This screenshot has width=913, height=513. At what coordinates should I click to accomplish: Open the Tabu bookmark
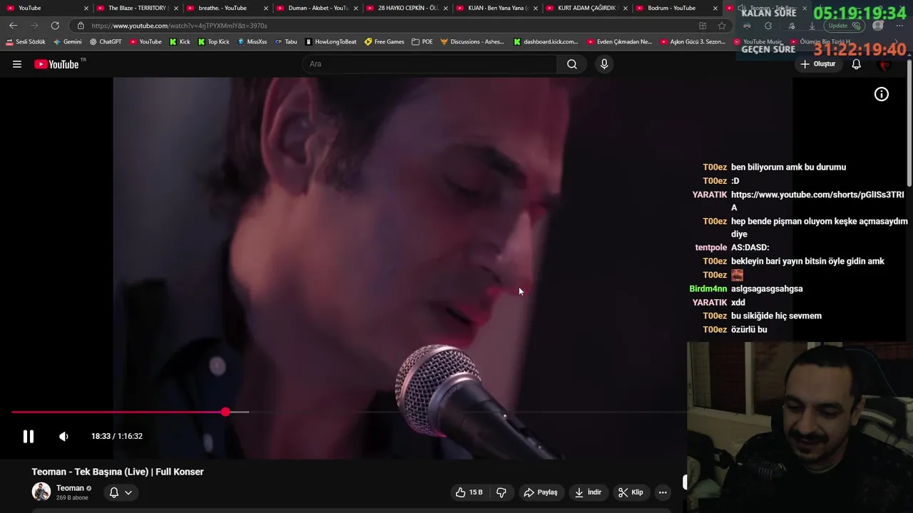286,42
